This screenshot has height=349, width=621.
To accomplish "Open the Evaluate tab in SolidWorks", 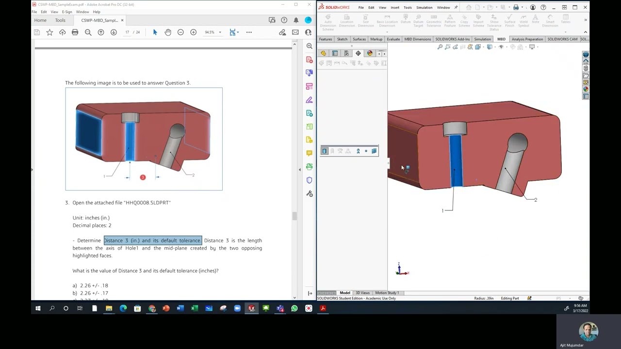I will pos(393,39).
